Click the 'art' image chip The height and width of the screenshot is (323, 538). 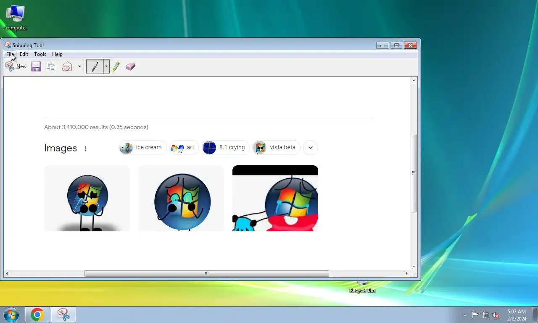click(x=184, y=148)
